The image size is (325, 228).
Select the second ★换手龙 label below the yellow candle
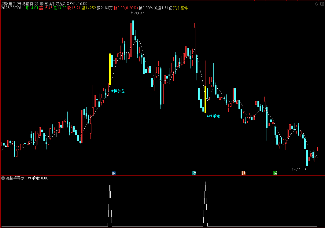coord(213,116)
